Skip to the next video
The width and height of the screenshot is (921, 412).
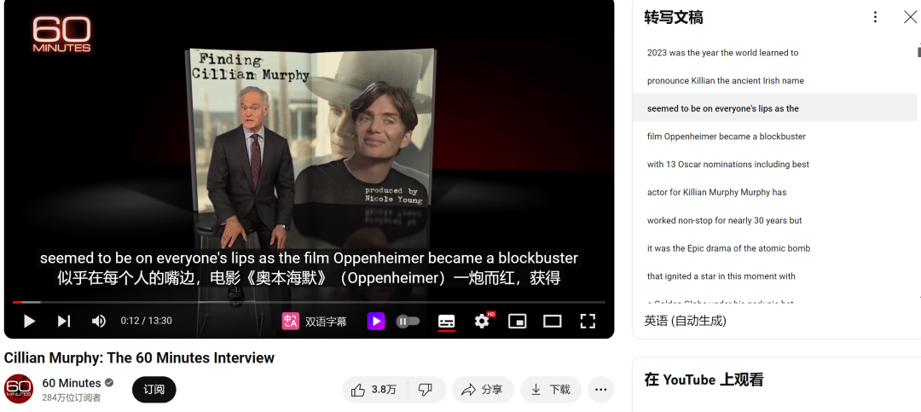click(63, 321)
